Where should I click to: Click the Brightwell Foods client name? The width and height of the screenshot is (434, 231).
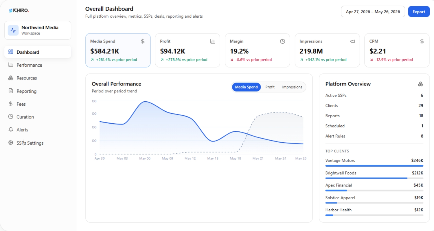pyautogui.click(x=341, y=173)
